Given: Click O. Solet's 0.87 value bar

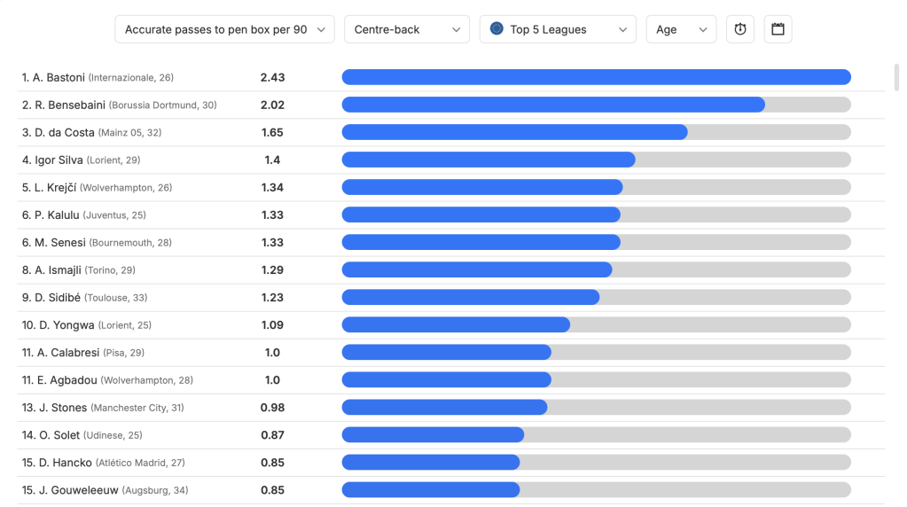Looking at the screenshot, I should tap(596, 435).
